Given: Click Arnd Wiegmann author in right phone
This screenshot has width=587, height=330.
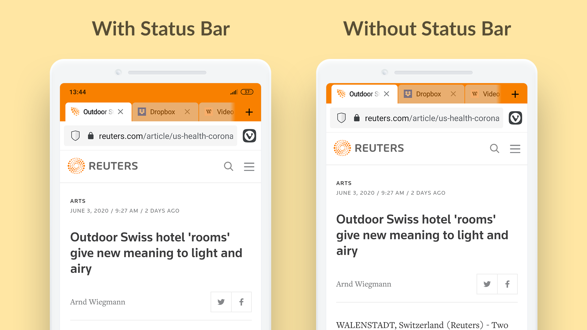Looking at the screenshot, I should [364, 284].
